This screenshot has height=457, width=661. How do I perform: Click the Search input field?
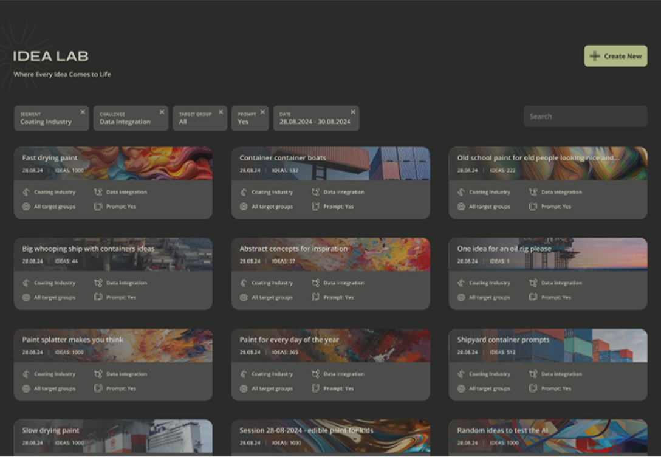pos(585,116)
